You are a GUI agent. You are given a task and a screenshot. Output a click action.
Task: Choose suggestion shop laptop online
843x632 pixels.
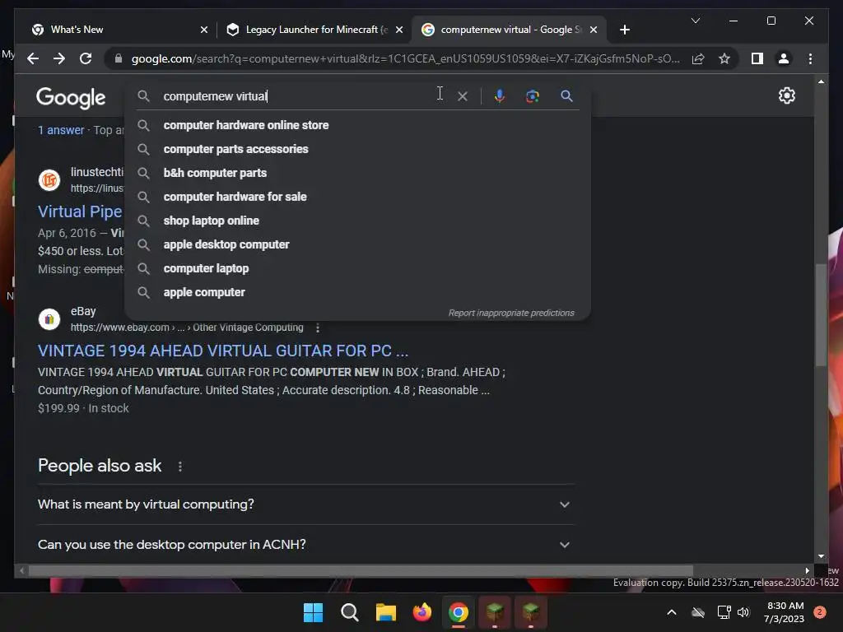click(x=357, y=221)
